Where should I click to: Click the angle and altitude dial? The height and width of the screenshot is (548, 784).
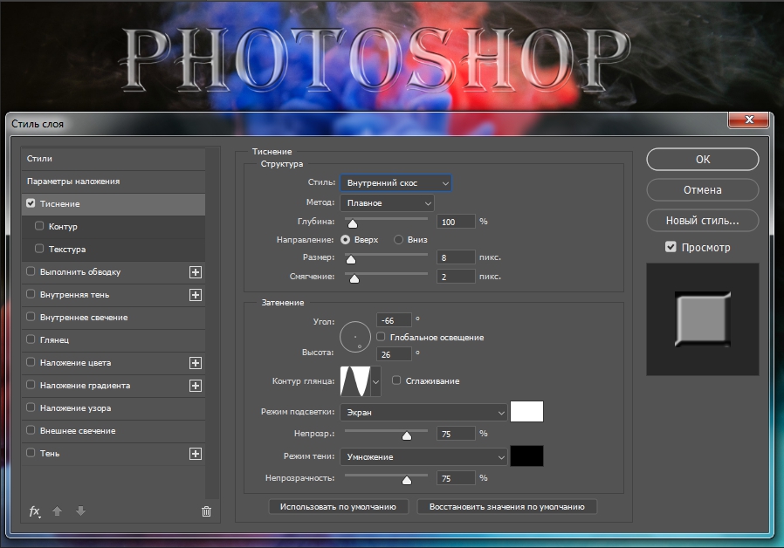(x=355, y=337)
